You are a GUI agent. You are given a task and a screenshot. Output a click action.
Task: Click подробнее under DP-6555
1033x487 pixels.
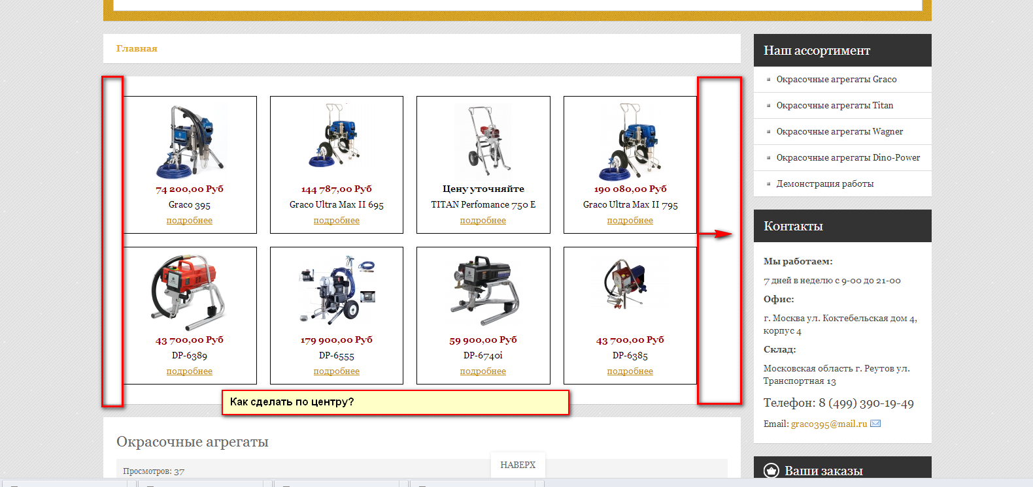click(x=337, y=371)
